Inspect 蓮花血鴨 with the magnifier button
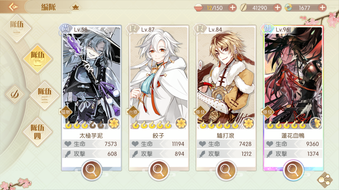 (293, 170)
